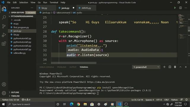This screenshot has width=190, height=107.
Task: Open the Explorer view in activity bar
Action: [4, 9]
